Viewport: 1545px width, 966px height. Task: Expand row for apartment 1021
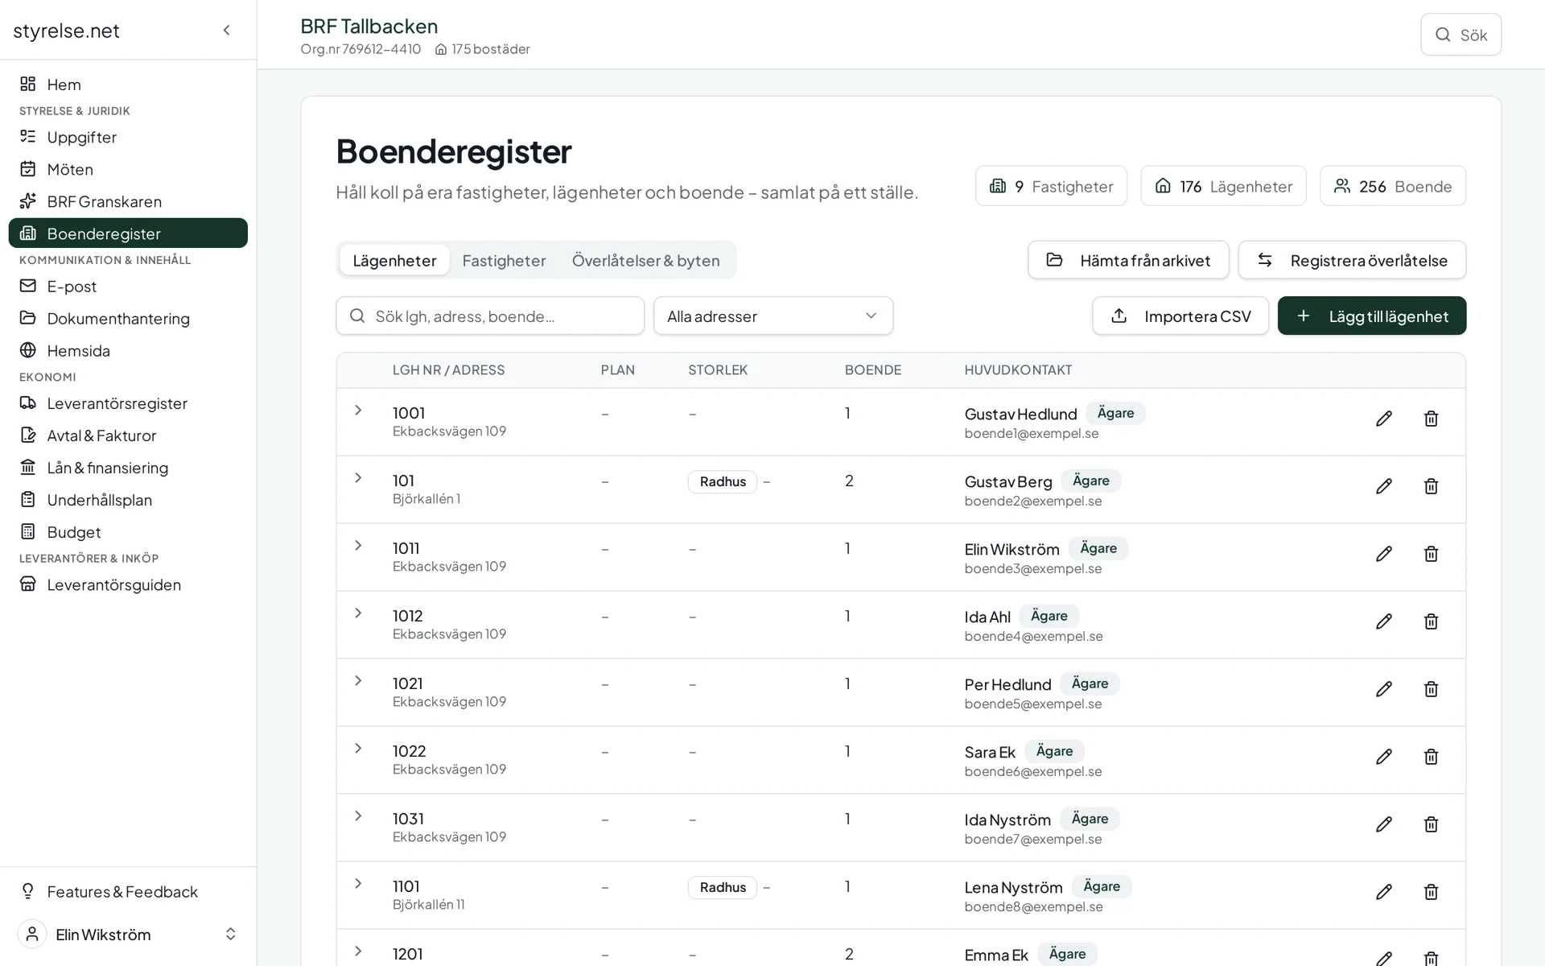(x=358, y=681)
